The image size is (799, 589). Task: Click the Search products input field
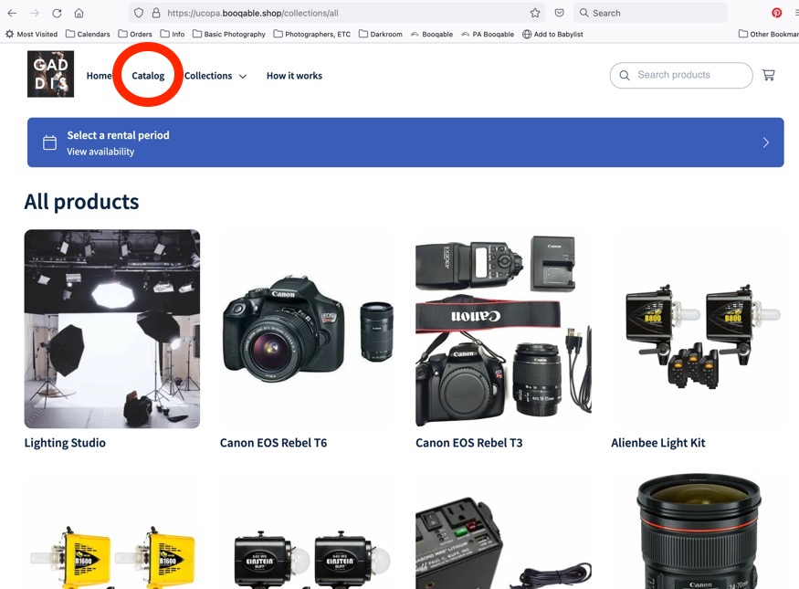681,76
